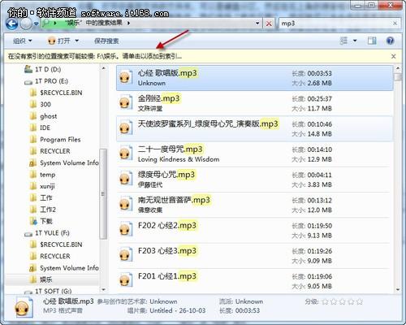Click the locked folder icon of System Volume Info under E:
Screen dimensions: 406x325
tap(33, 162)
